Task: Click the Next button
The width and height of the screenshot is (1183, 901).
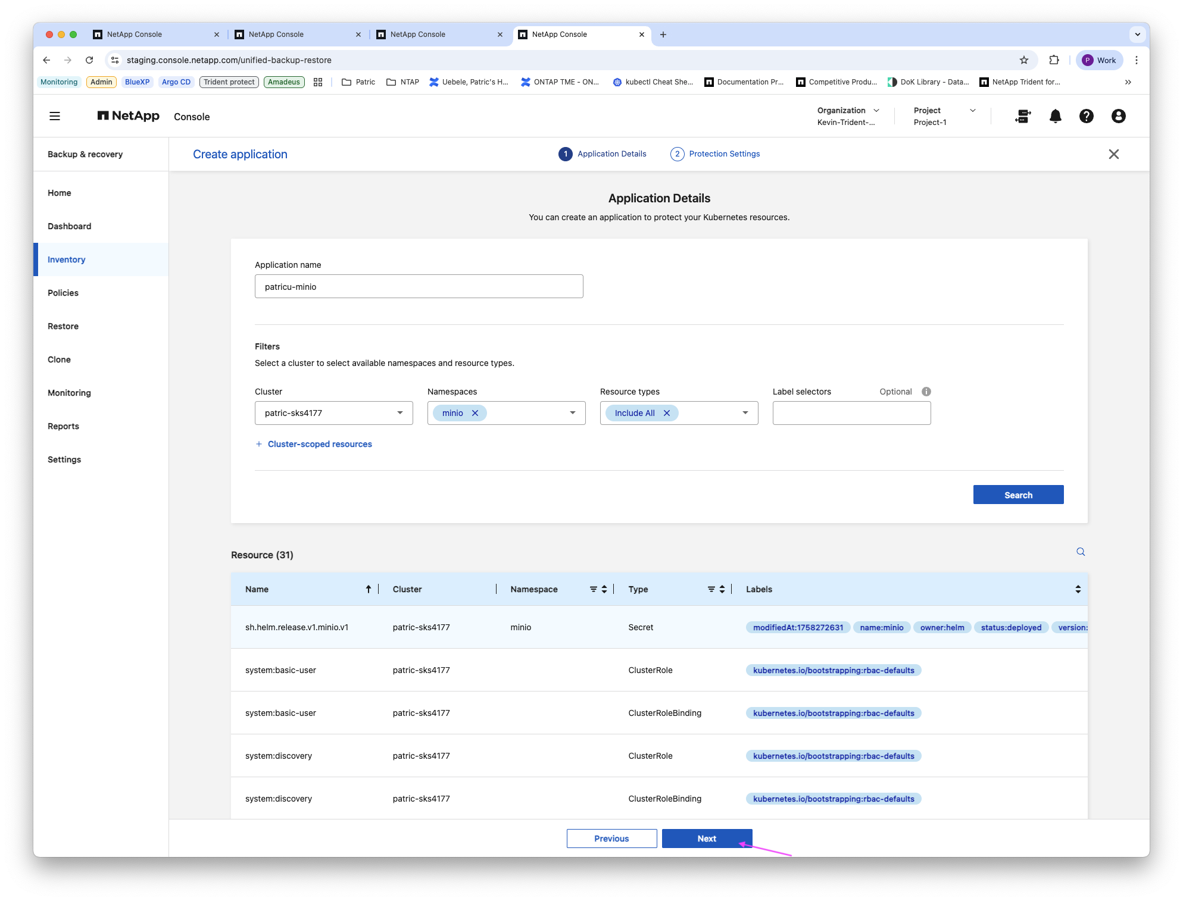Action: (707, 839)
